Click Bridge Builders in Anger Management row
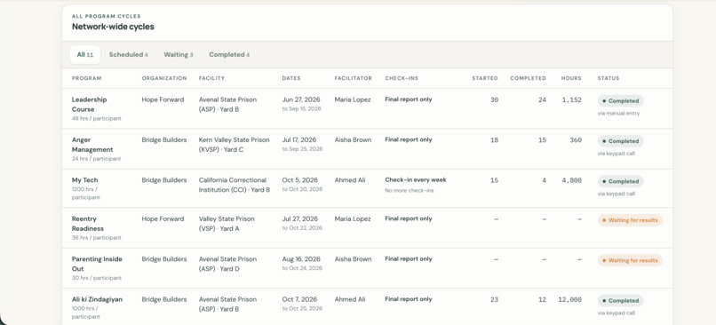Image resolution: width=716 pixels, height=325 pixels. click(164, 139)
